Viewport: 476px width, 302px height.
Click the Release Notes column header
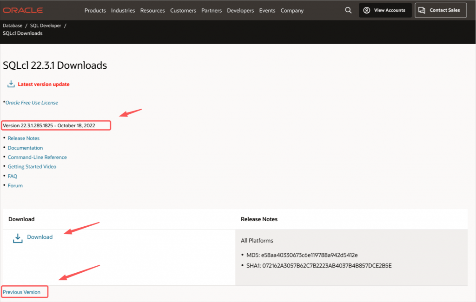point(259,219)
